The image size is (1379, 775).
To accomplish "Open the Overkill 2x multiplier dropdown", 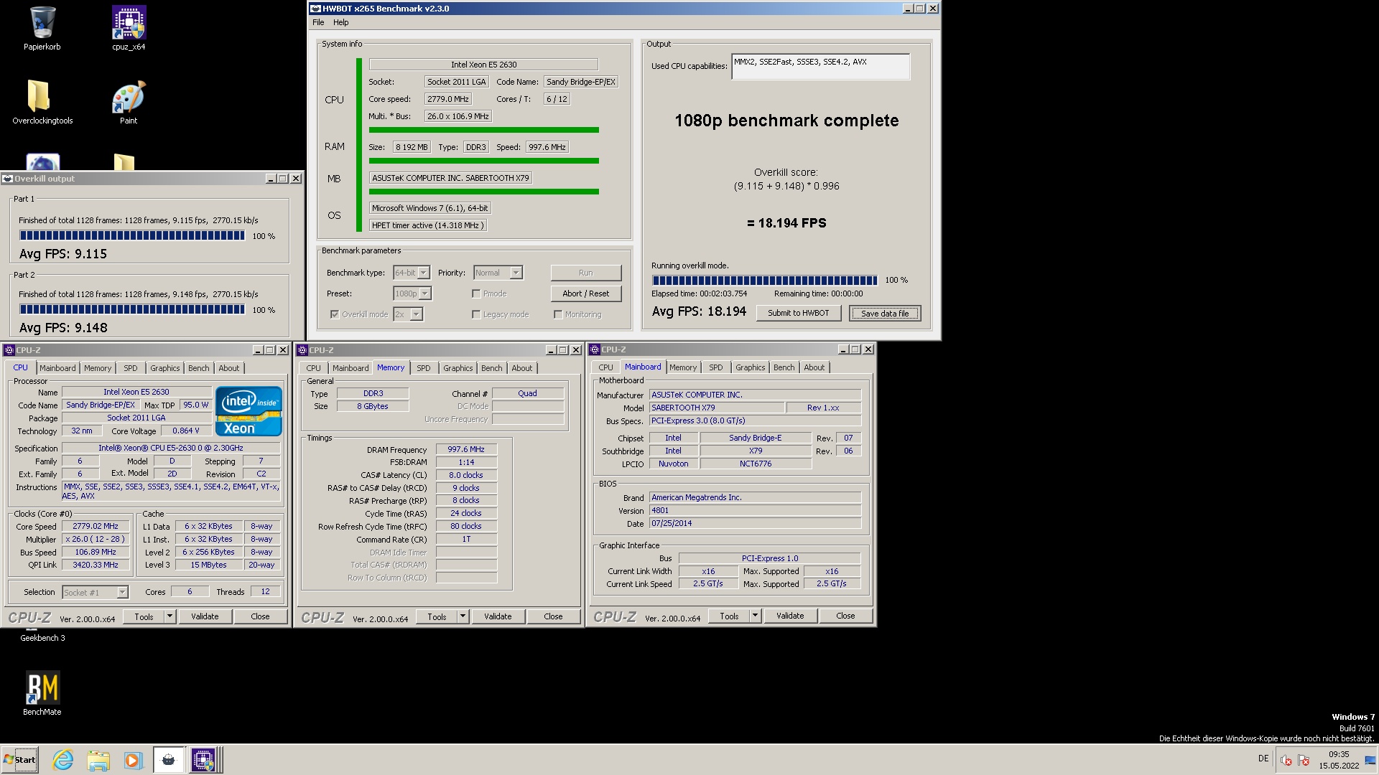I will click(x=408, y=314).
